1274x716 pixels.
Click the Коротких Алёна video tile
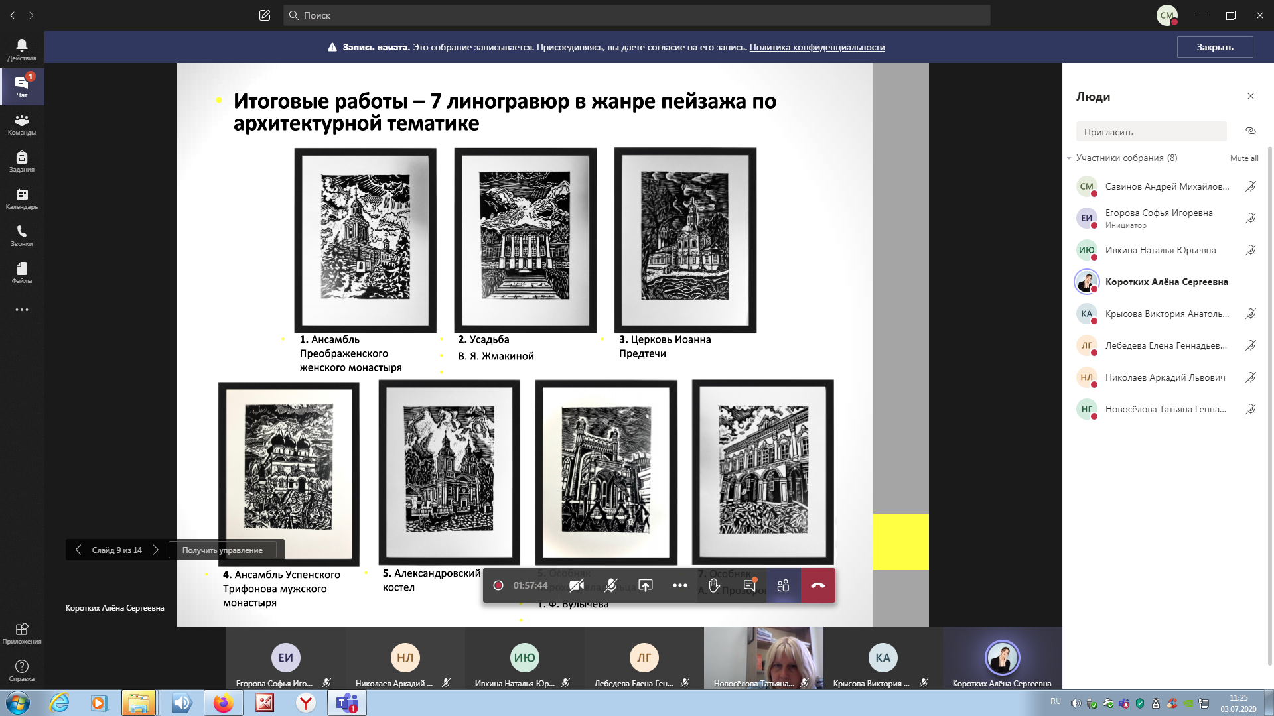1002,658
